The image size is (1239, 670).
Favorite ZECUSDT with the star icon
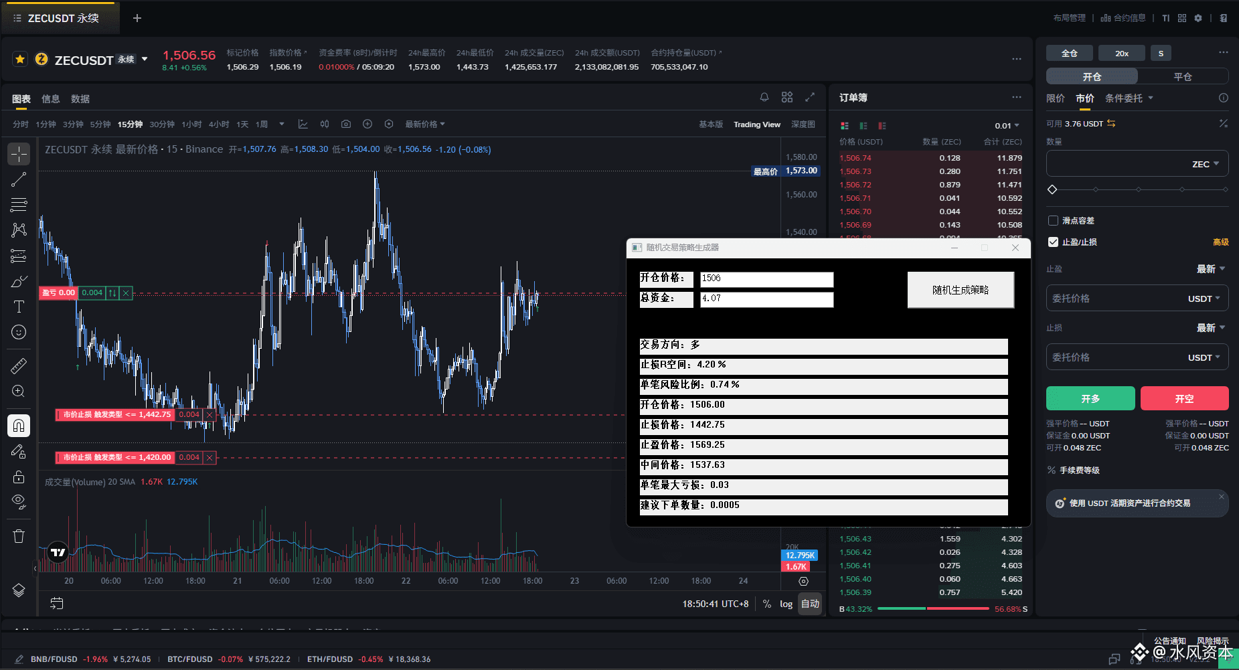20,59
